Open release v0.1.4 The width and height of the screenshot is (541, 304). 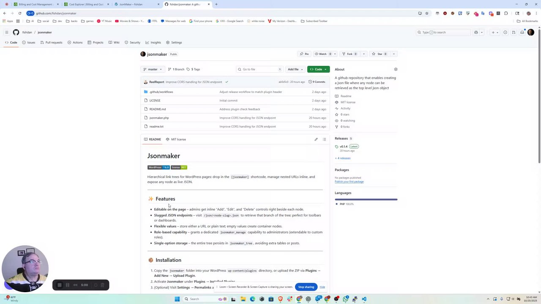point(344,147)
